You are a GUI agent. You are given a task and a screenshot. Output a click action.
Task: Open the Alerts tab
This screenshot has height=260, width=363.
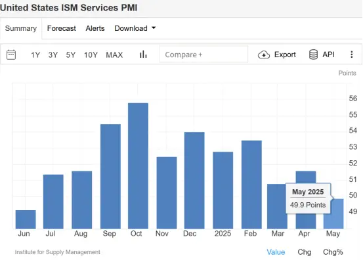click(x=95, y=28)
